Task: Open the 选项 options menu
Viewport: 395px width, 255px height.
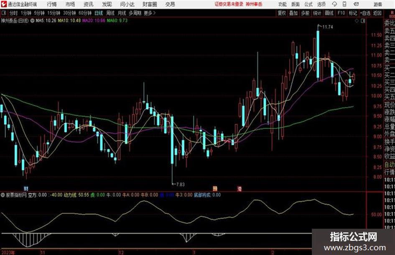Action: tap(321, 4)
